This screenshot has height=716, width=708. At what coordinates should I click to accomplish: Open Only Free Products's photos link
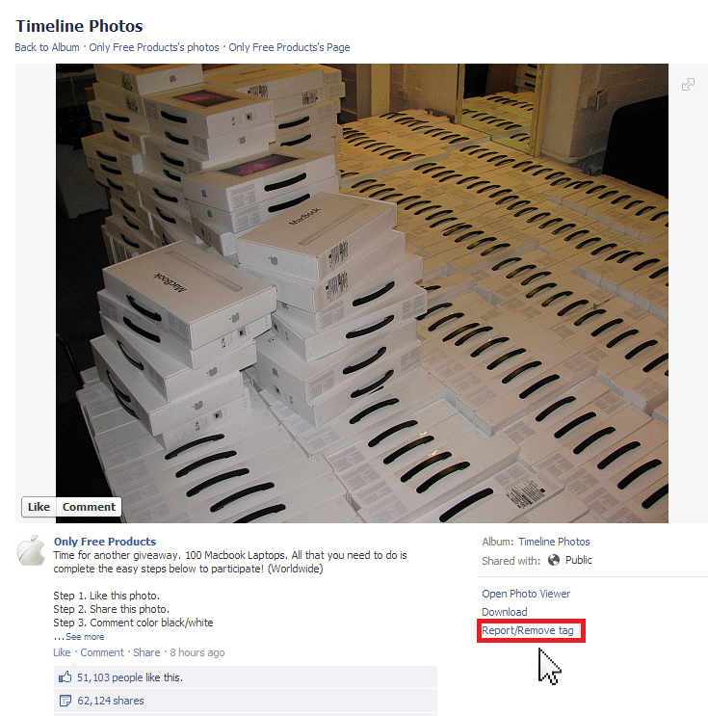[154, 47]
